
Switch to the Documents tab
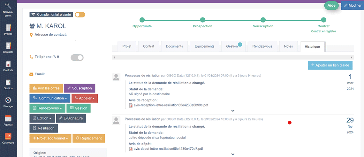174,46
